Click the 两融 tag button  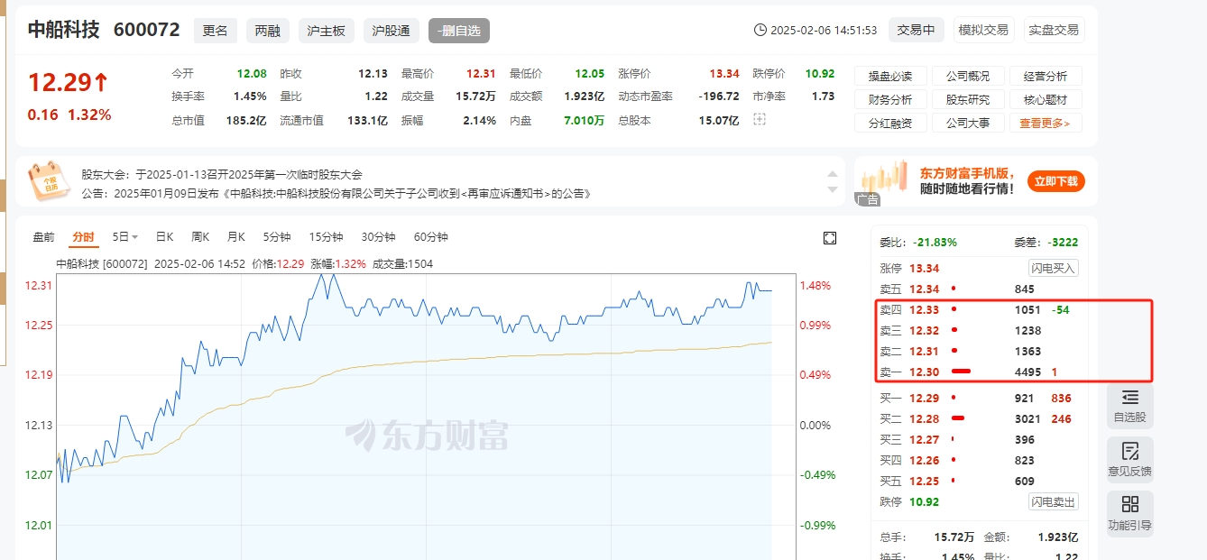(x=268, y=30)
